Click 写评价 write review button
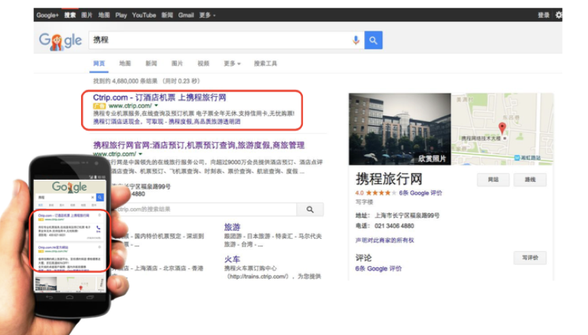Image resolution: width=588 pixels, height=335 pixels. click(x=530, y=258)
